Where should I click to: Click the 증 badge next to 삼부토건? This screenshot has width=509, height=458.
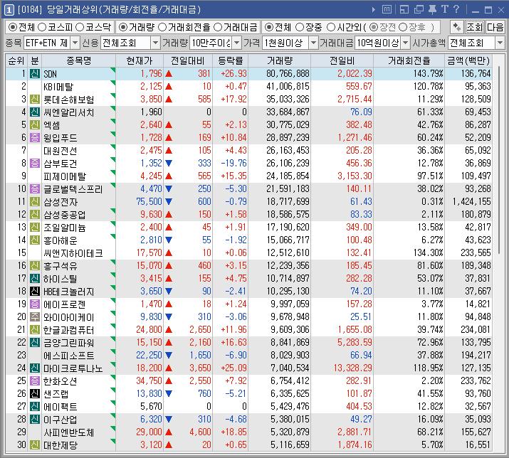click(x=35, y=163)
